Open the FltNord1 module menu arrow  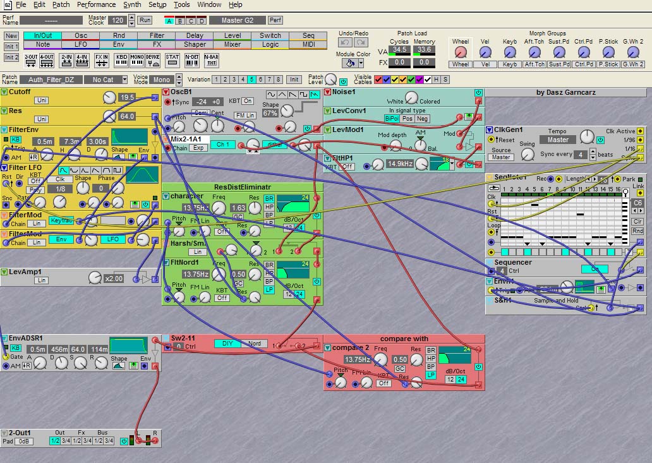[x=166, y=262]
